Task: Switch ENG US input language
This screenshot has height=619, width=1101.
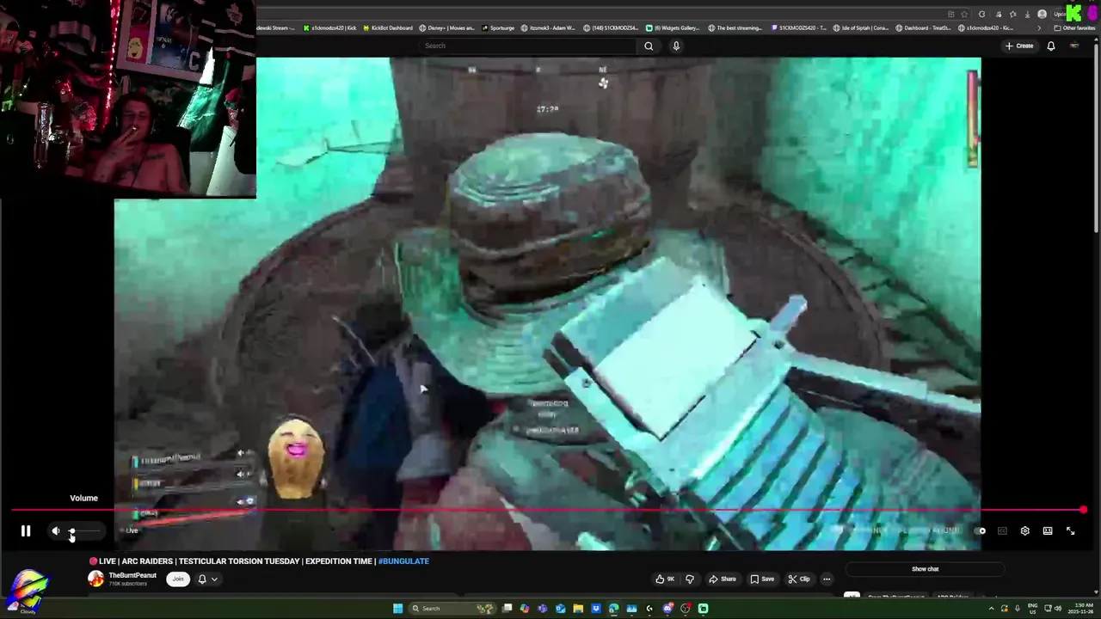Action: tap(1032, 609)
